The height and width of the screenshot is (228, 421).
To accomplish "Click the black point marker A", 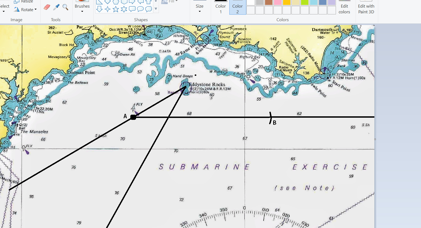I will [x=133, y=117].
